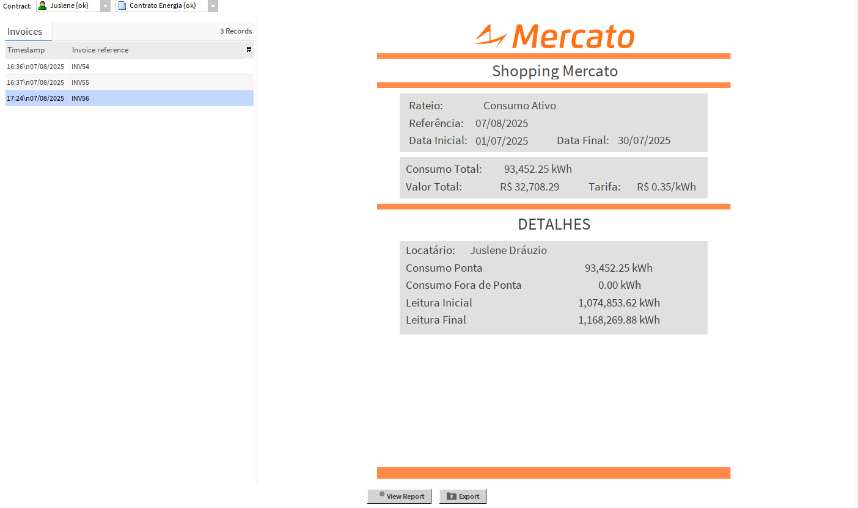Open the Contrato Energia dropdown arrow

[x=213, y=5]
